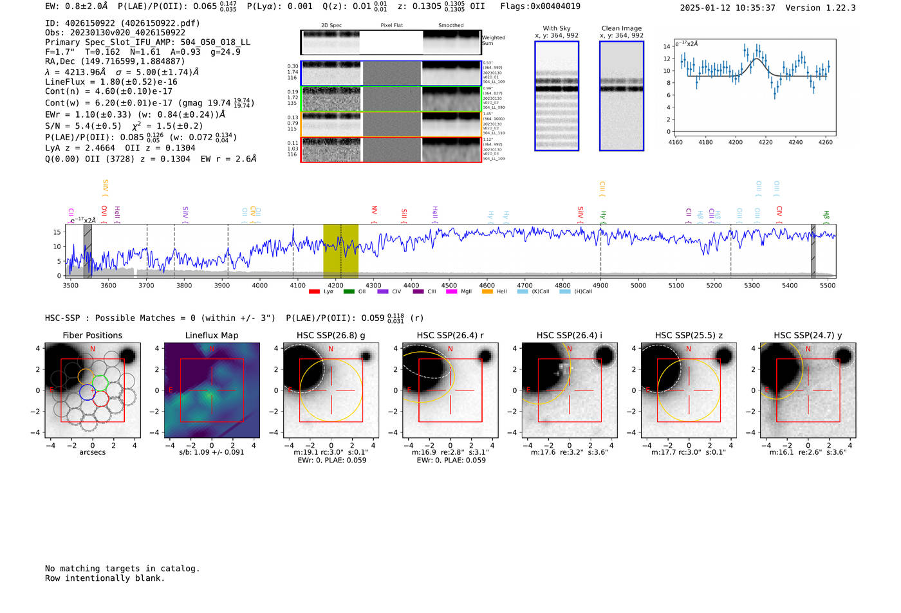
Task: Click No matching targets in catalog text
Action: tap(122, 568)
